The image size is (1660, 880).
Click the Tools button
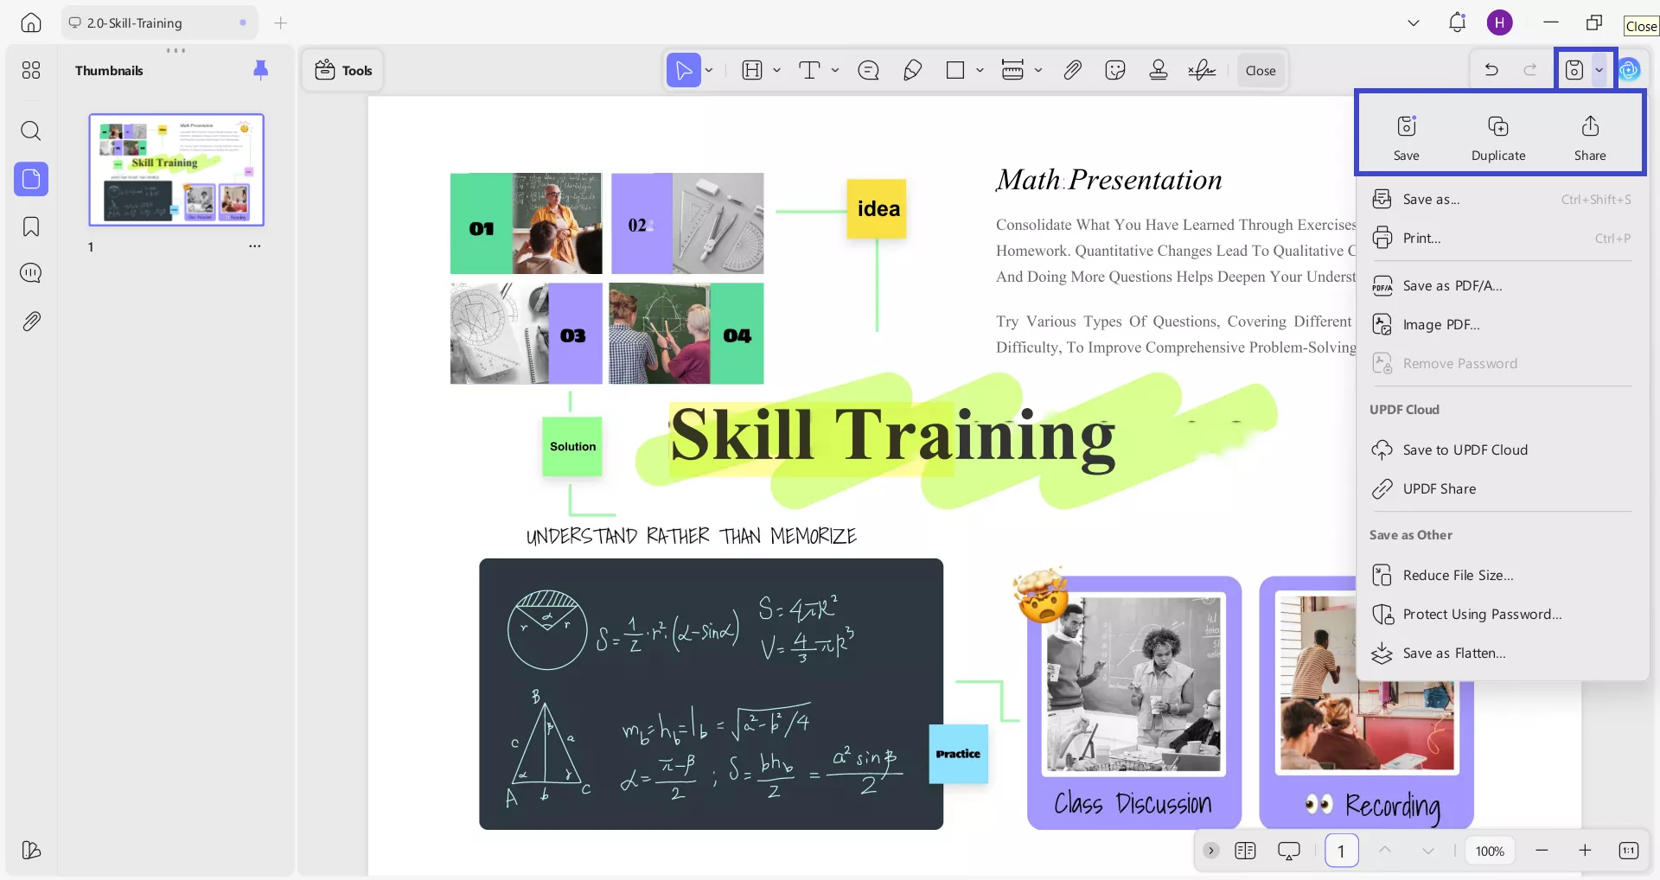343,71
